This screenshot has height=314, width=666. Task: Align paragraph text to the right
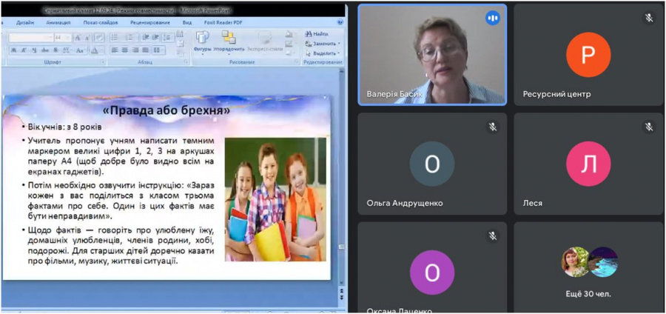[135, 50]
